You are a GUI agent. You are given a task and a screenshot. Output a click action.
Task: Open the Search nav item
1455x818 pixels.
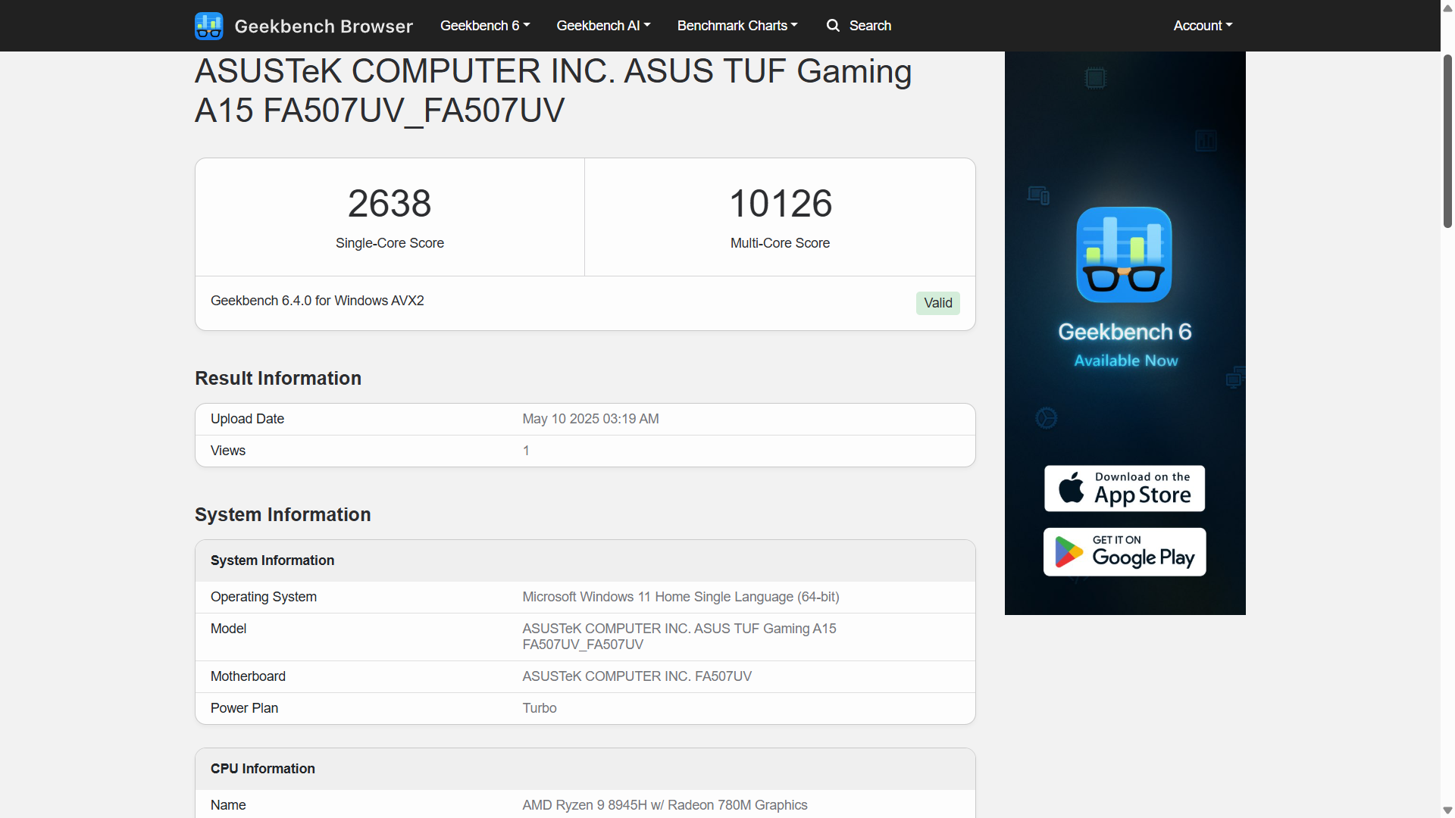[x=869, y=26]
